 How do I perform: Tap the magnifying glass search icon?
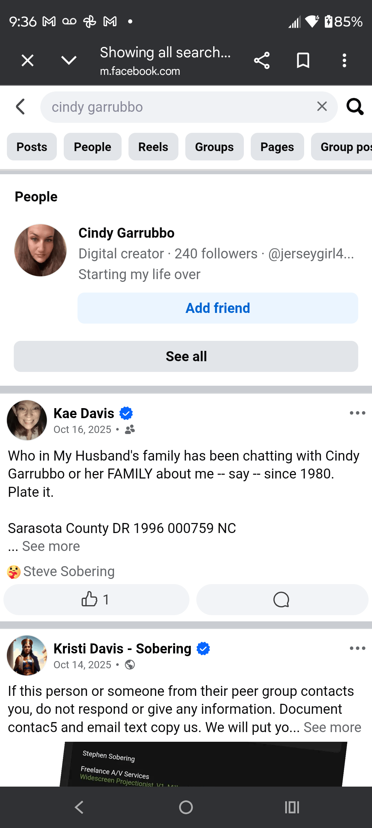[355, 107]
